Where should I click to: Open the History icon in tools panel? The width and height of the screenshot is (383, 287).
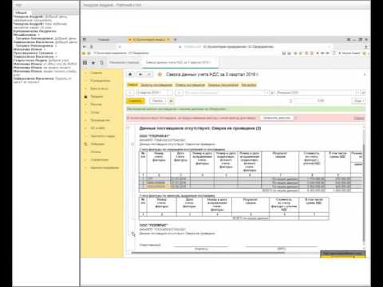pos(101,62)
